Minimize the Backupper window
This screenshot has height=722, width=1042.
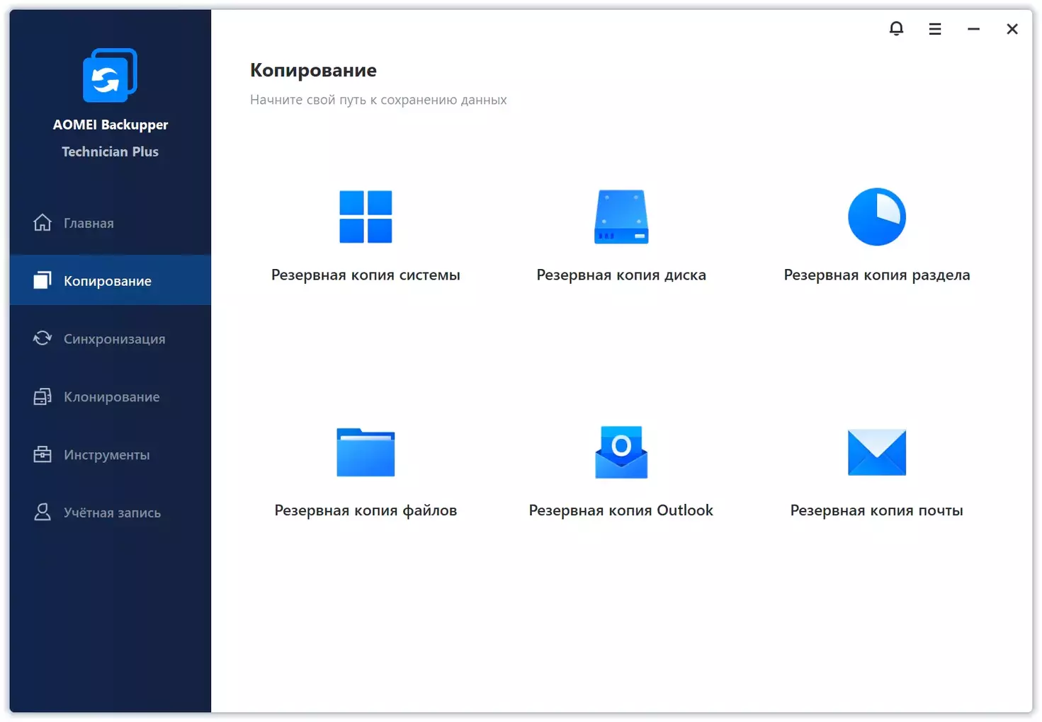[974, 28]
